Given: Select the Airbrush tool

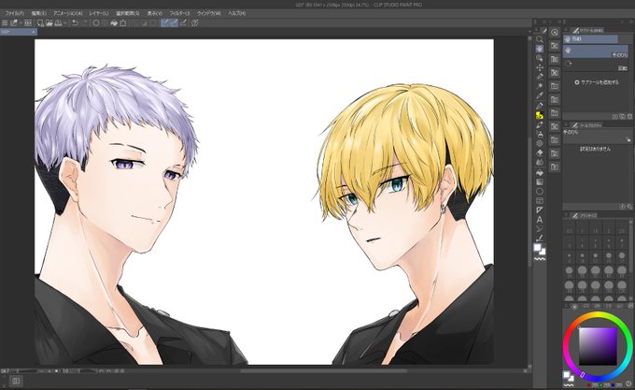Looking at the screenshot, I should pos(540,134).
